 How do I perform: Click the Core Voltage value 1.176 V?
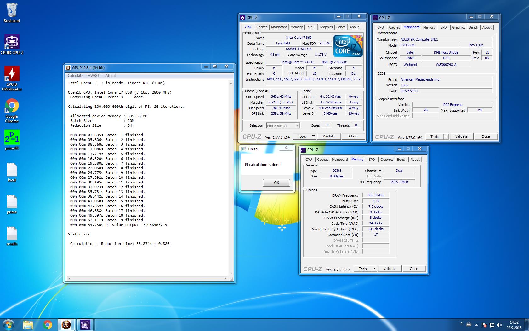click(321, 55)
